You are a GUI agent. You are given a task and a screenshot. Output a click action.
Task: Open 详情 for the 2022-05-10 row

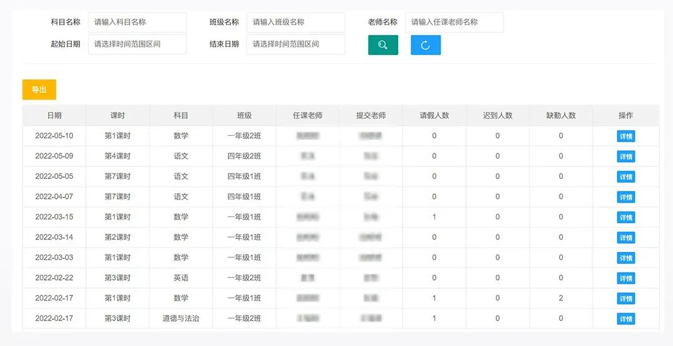point(626,136)
